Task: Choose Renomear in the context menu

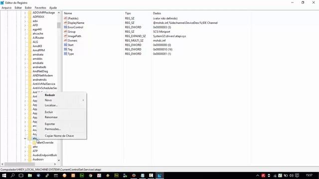Action: [x=62, y=117]
